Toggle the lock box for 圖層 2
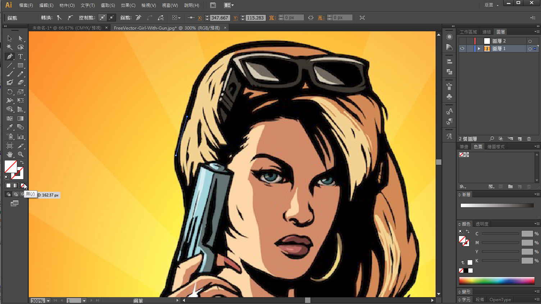This screenshot has height=304, width=541. coord(470,41)
